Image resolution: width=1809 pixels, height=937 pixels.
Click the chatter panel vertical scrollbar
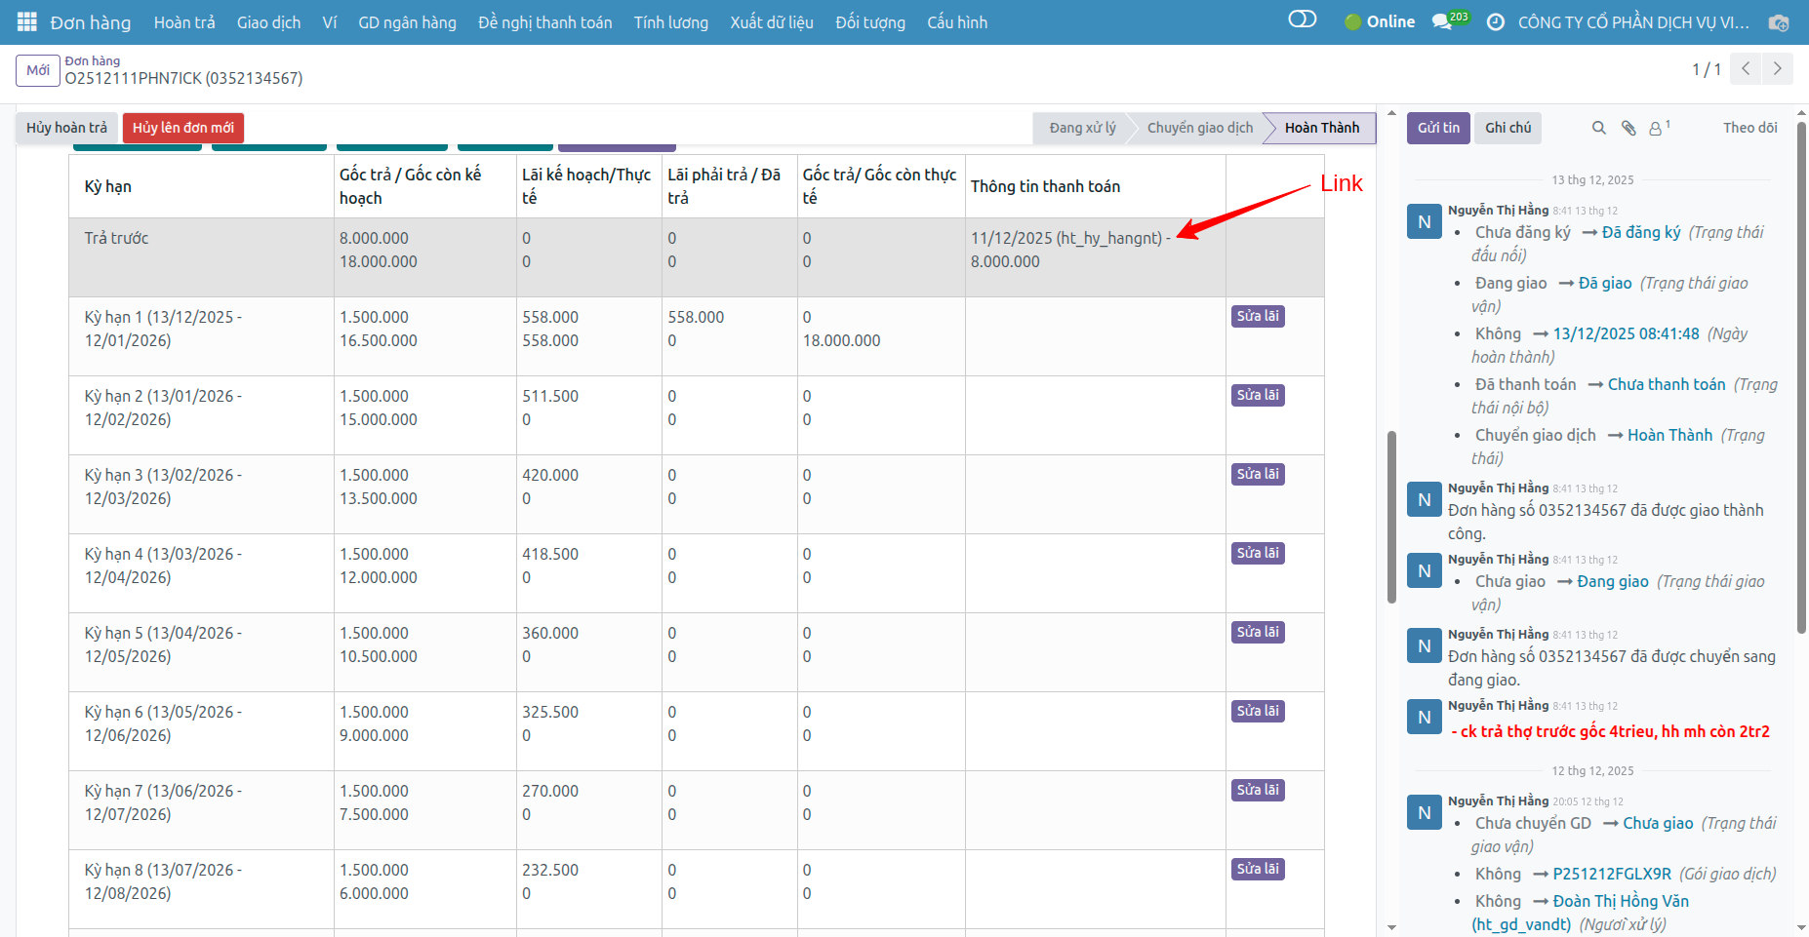pos(1801,390)
